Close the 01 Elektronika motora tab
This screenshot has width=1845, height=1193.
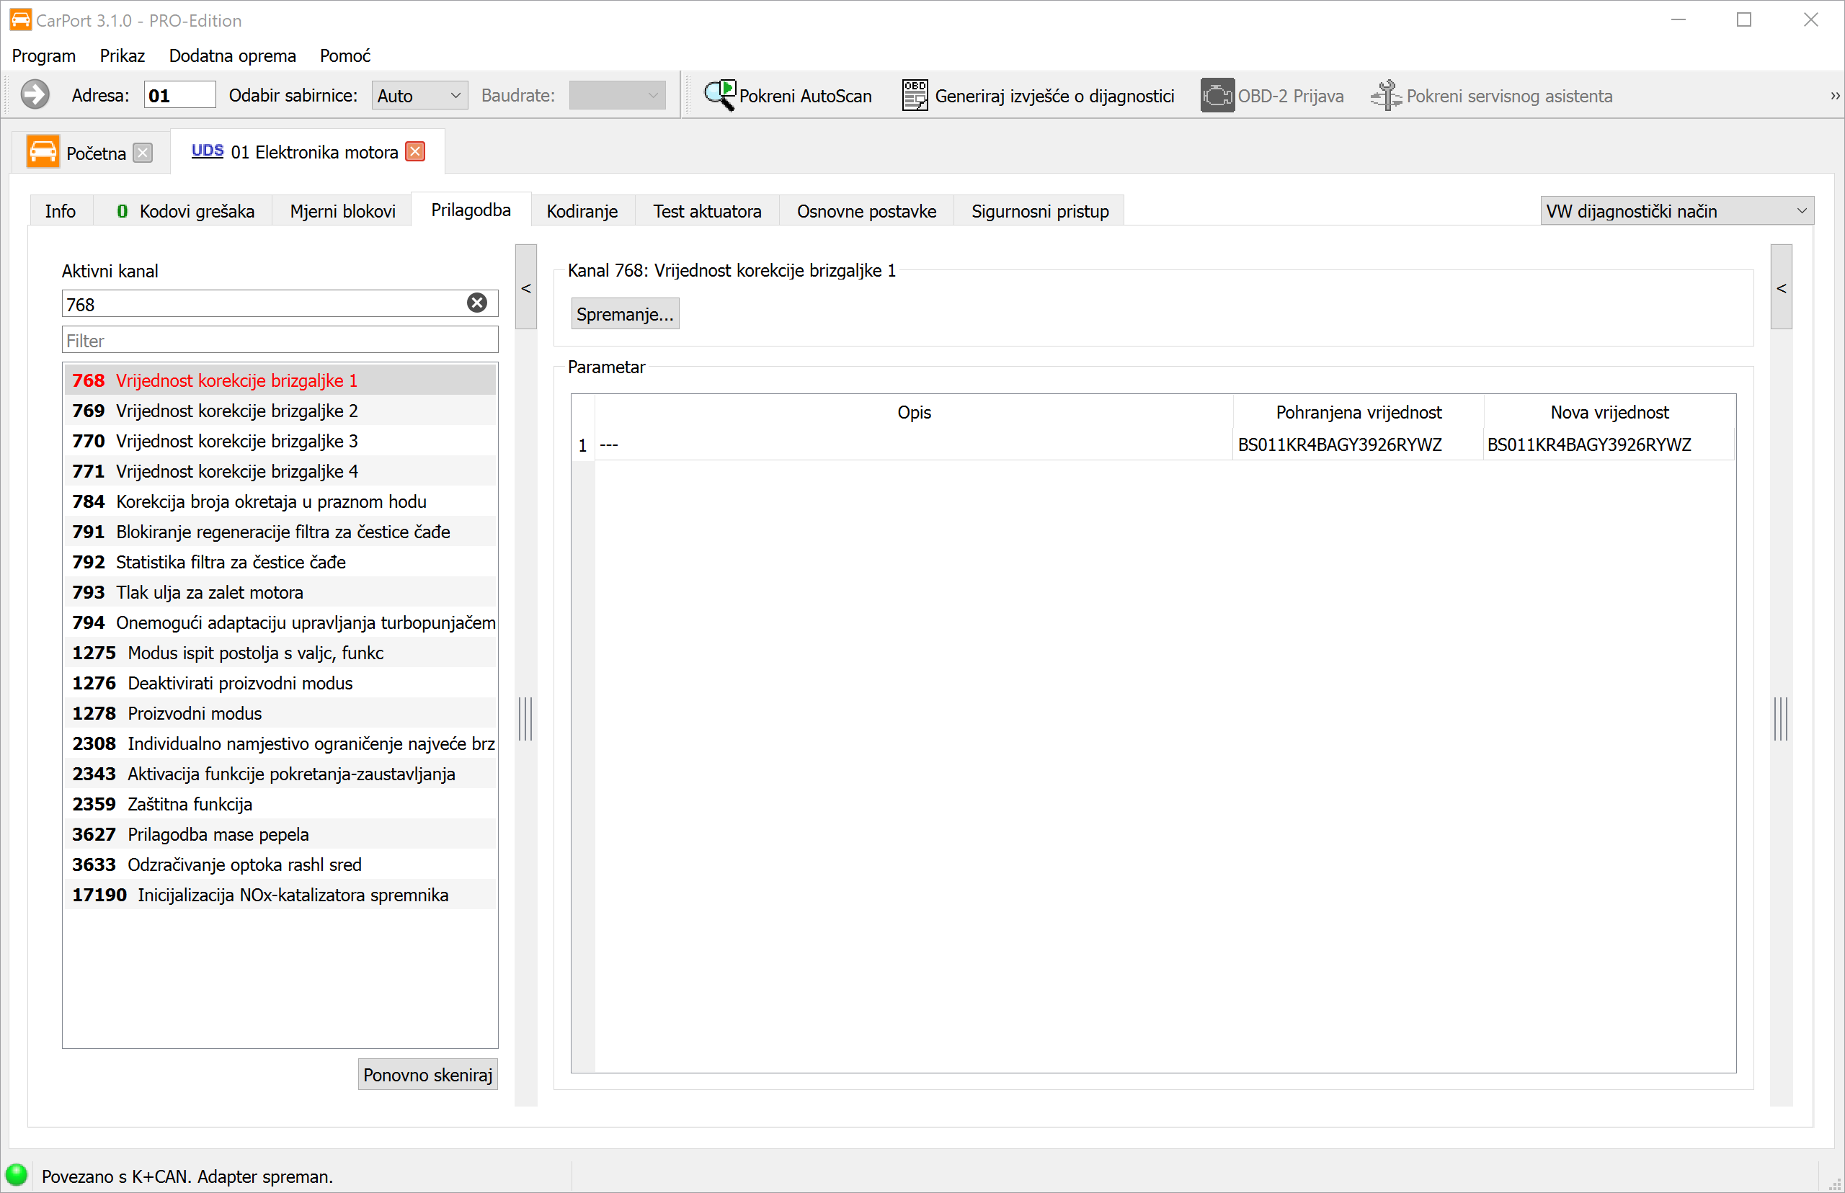416,152
